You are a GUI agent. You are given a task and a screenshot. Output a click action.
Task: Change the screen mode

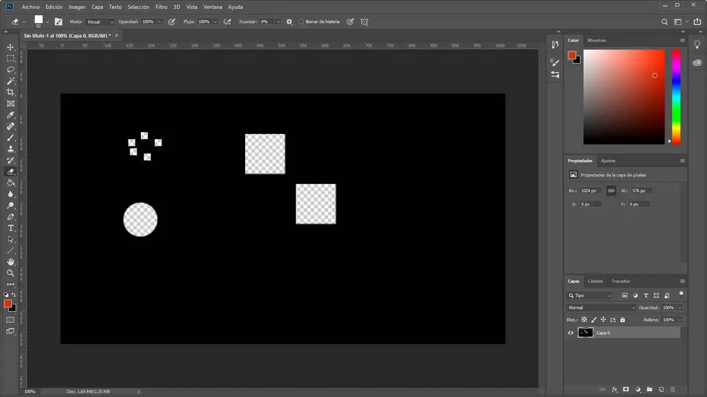pos(10,332)
